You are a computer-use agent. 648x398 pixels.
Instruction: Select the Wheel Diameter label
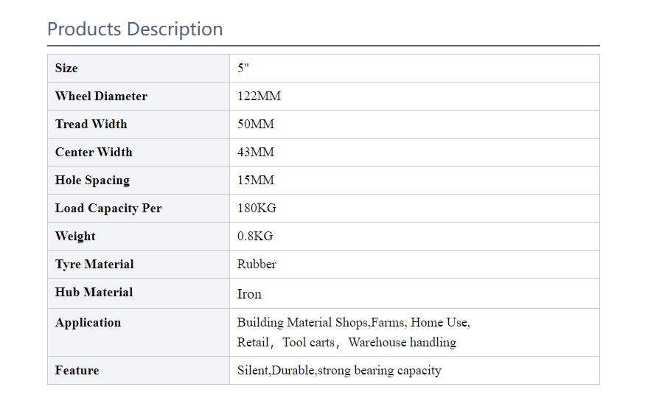[101, 96]
